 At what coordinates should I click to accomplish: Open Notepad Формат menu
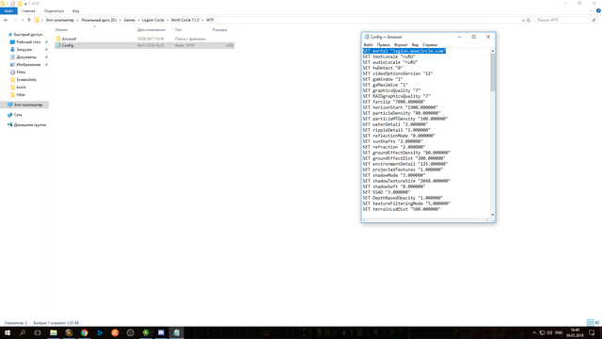coord(401,45)
